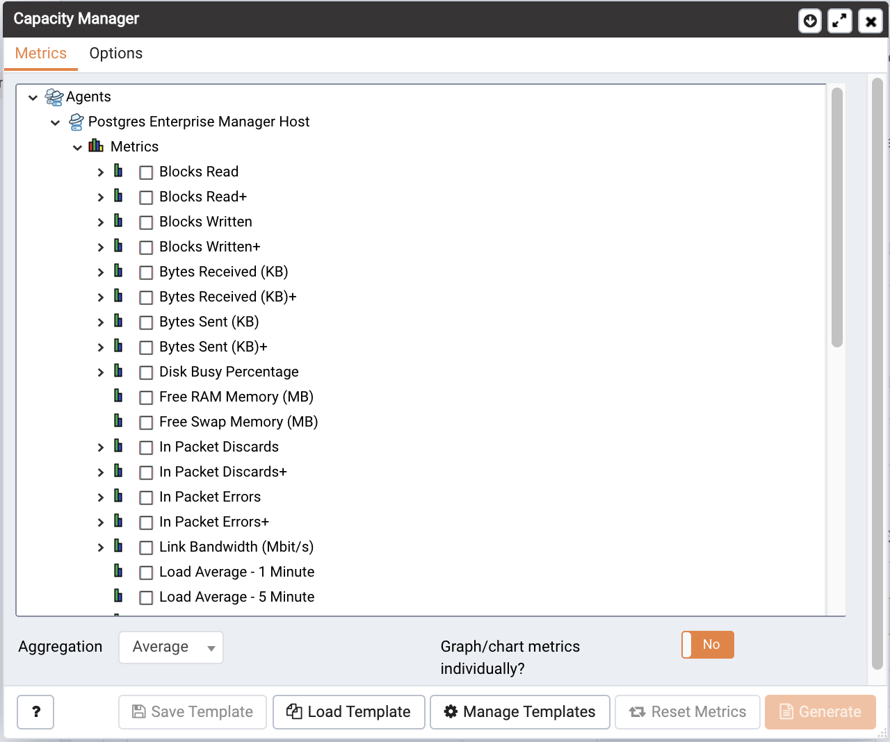This screenshot has height=742, width=890.
Task: Click the Agents group icon
Action: 54,97
